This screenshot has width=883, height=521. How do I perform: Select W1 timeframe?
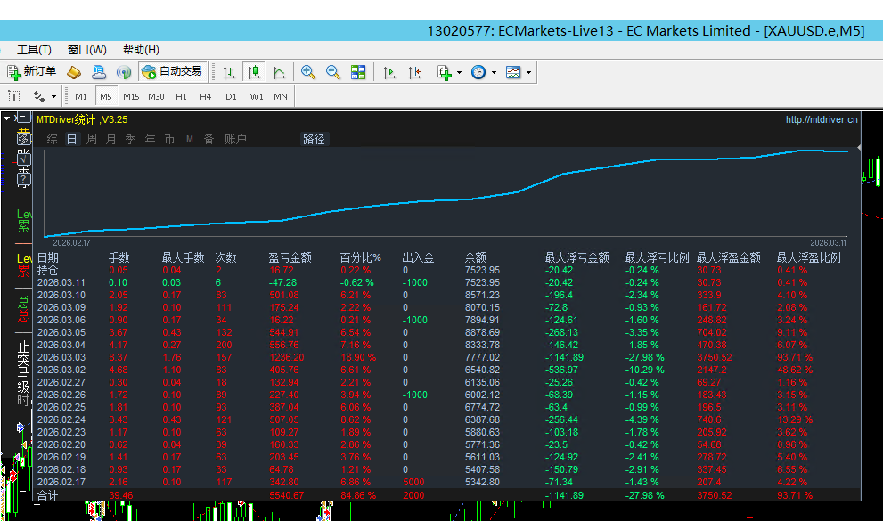257,97
